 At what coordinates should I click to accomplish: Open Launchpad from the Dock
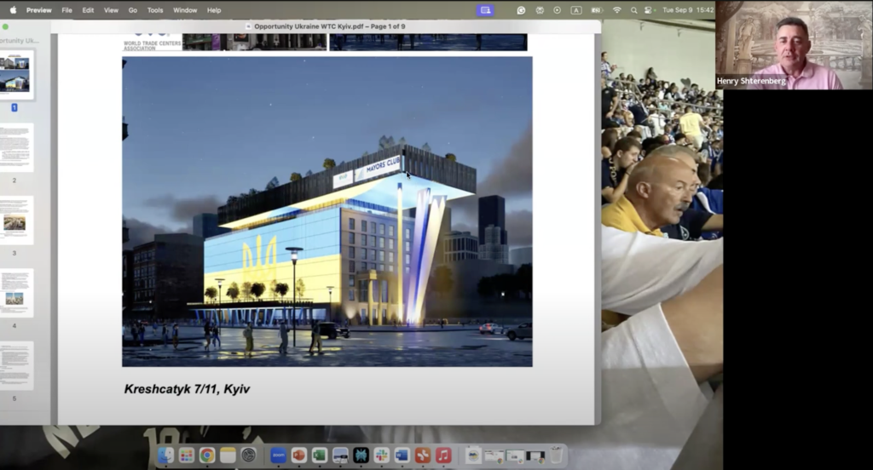187,456
